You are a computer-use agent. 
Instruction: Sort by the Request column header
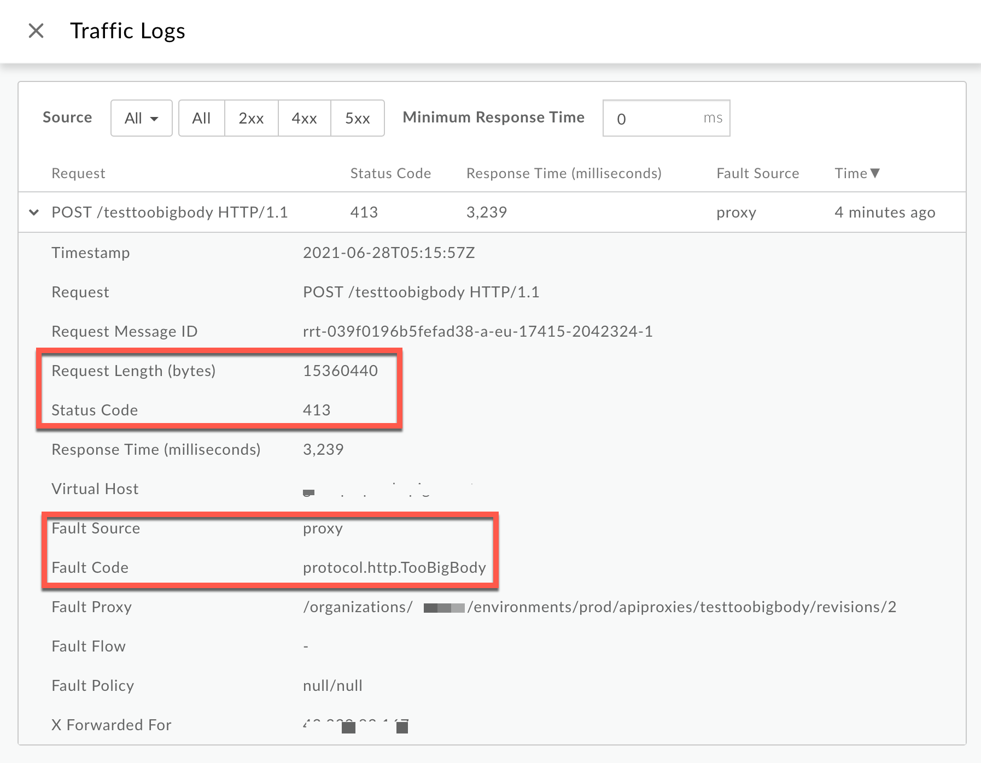78,173
